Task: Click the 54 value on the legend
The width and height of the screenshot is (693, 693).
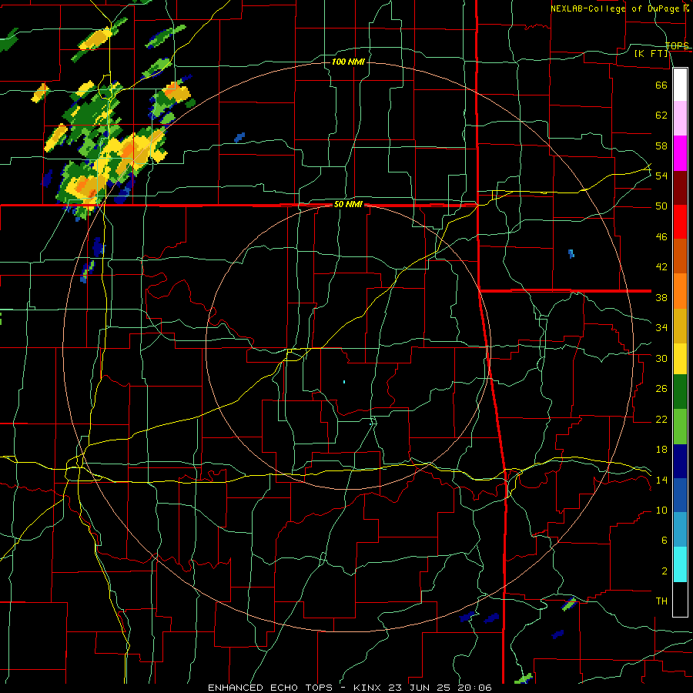Action: pos(661,176)
